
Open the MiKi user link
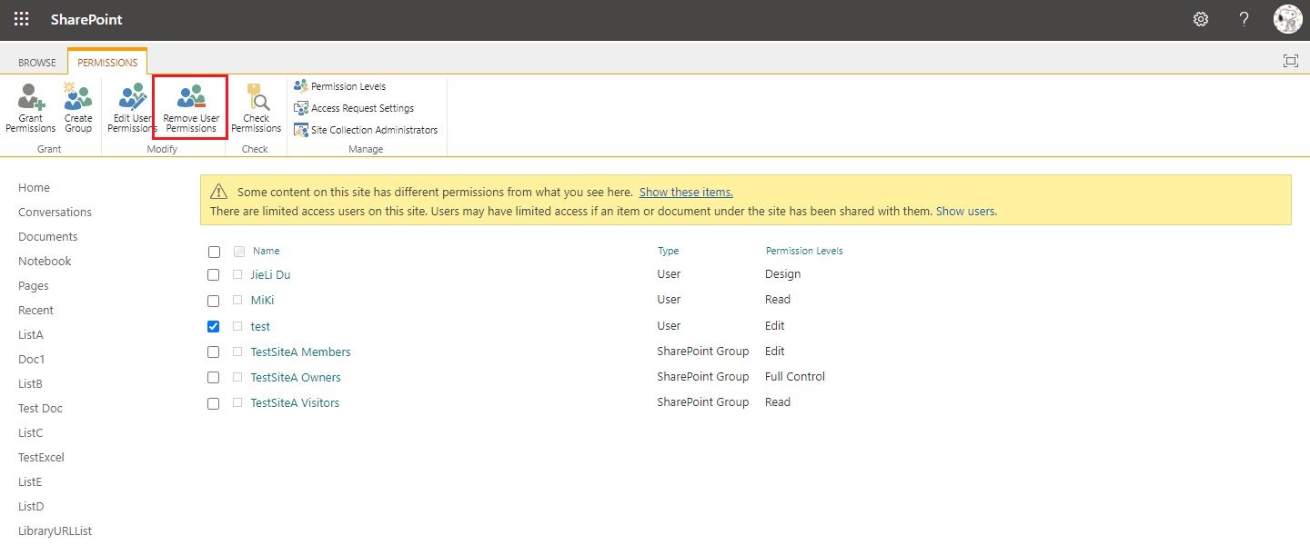[x=262, y=300]
